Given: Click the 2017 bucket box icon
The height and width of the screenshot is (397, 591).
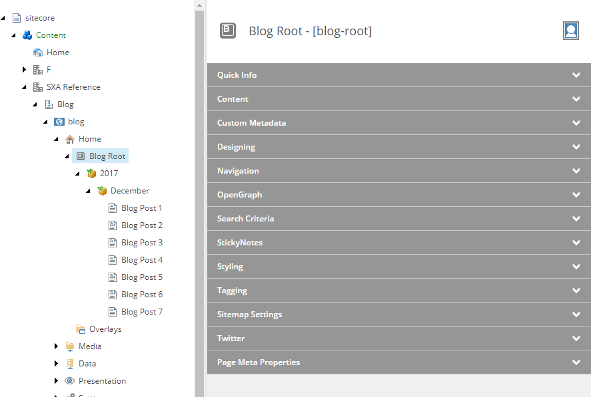Looking at the screenshot, I should (x=91, y=174).
